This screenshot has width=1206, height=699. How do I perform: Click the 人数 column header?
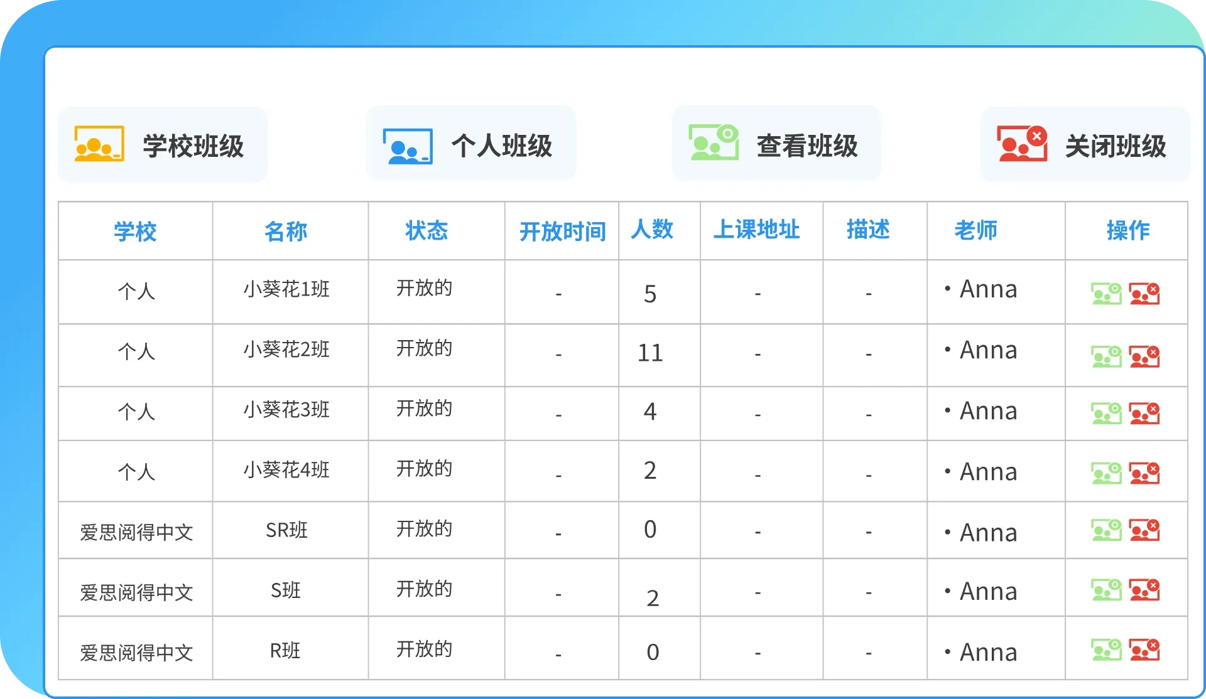(652, 229)
